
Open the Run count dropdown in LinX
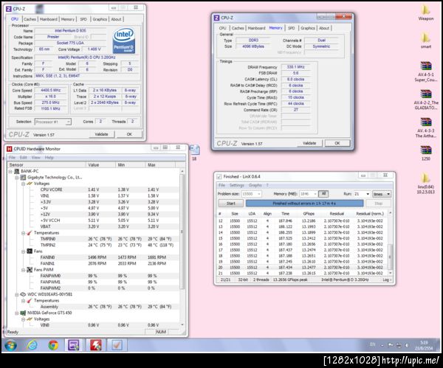(x=362, y=194)
